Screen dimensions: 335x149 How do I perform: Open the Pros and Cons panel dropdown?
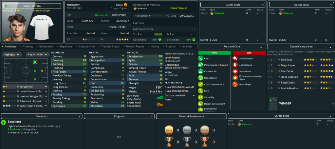[x=261, y=47]
